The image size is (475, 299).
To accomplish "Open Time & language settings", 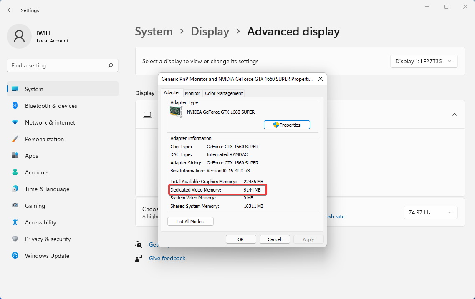I will [47, 189].
